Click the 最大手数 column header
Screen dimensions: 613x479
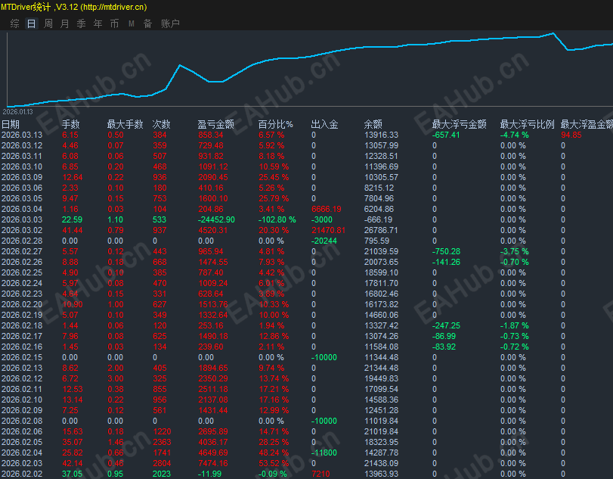[125, 124]
